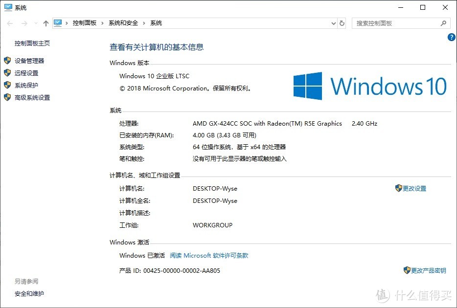Select 控制面板 breadcrumb in address bar
The width and height of the screenshot is (457, 308).
(85, 23)
